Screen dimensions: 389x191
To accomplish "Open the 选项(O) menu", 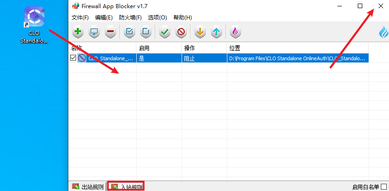I will (x=157, y=18).
